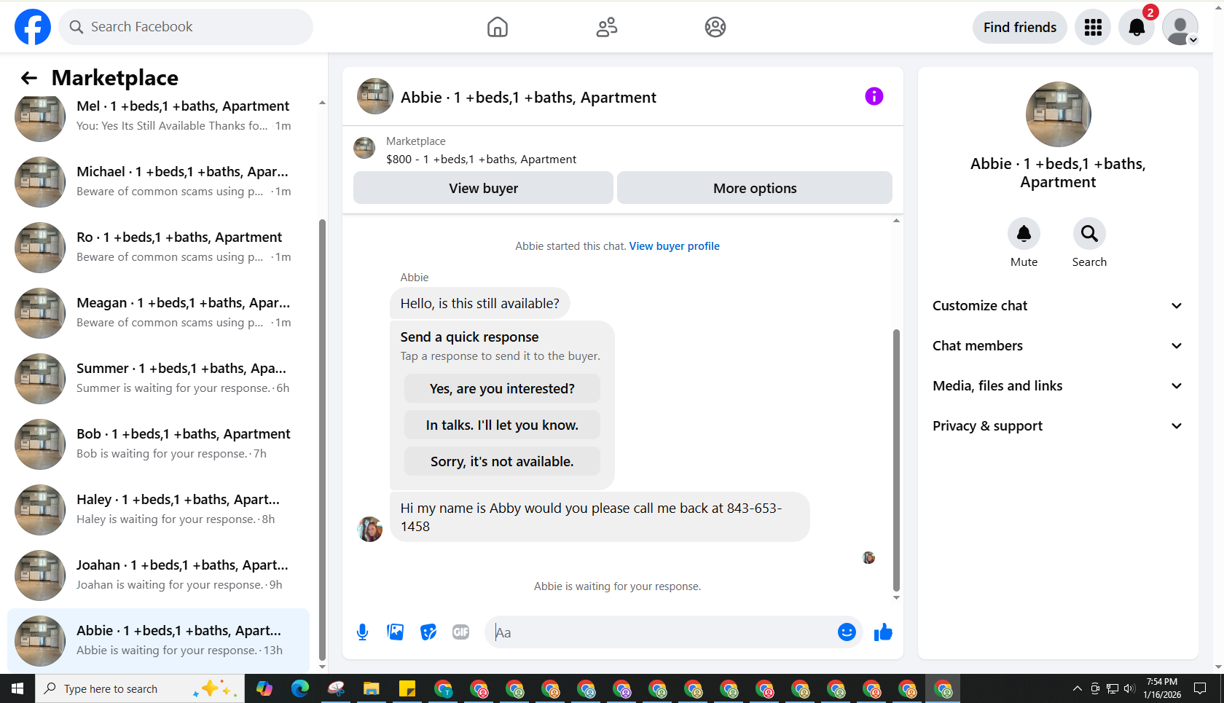Open the Copilot taskbar icon

264,688
